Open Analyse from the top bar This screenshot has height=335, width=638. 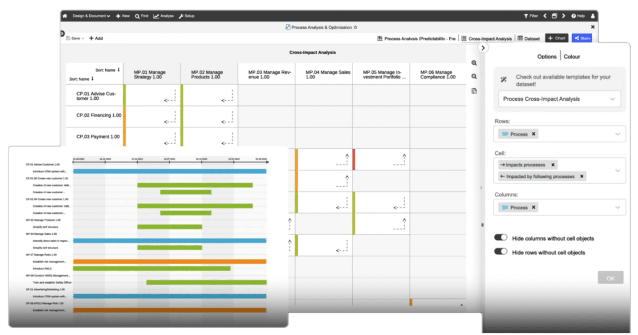point(163,16)
